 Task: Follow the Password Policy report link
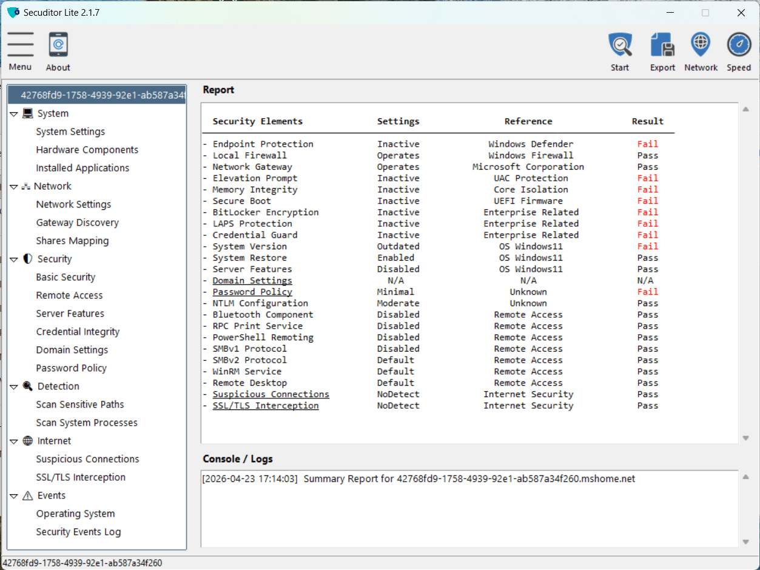click(x=252, y=292)
